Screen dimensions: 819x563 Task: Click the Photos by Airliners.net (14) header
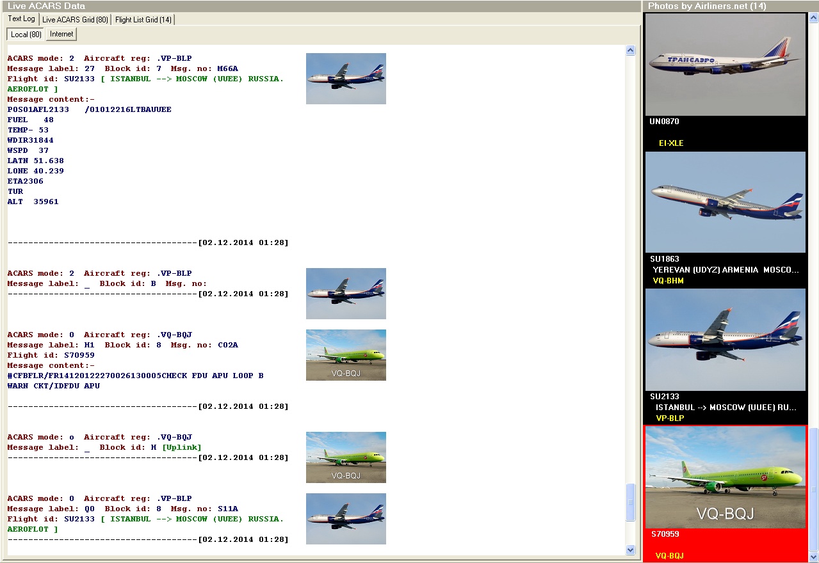tap(707, 6)
